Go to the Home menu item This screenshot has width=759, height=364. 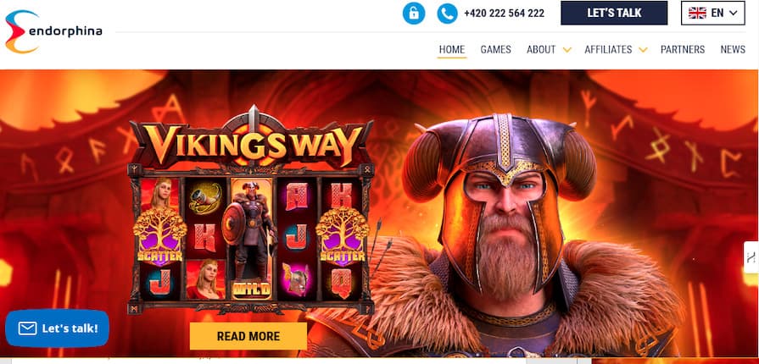tap(452, 49)
